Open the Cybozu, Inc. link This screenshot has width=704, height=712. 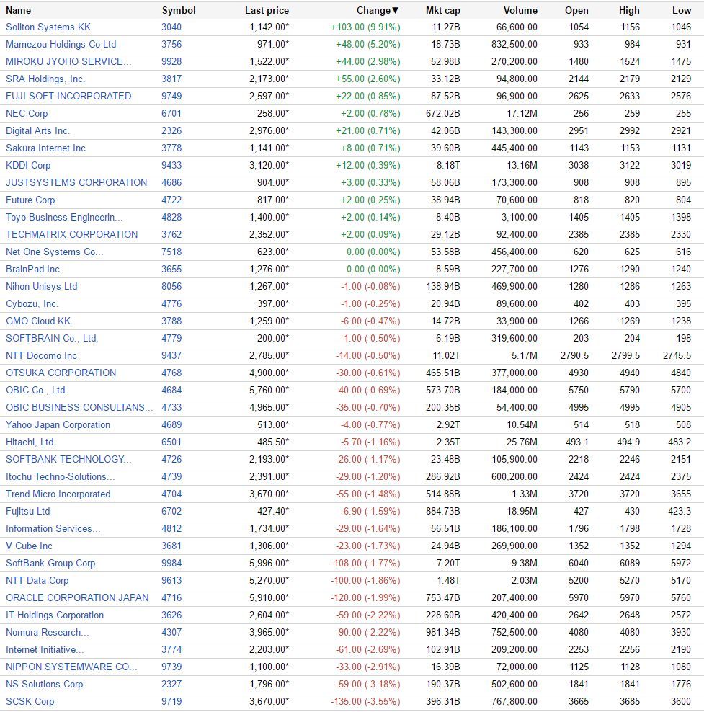pyautogui.click(x=32, y=304)
